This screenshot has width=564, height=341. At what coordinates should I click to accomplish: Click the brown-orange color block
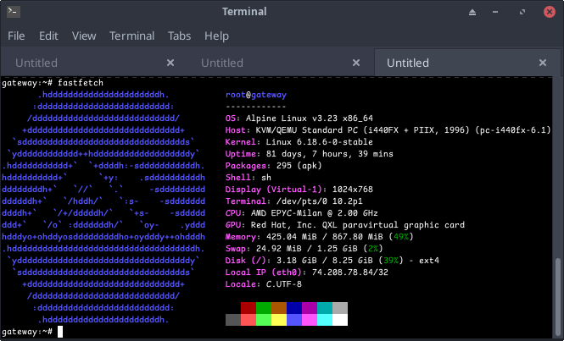point(279,308)
